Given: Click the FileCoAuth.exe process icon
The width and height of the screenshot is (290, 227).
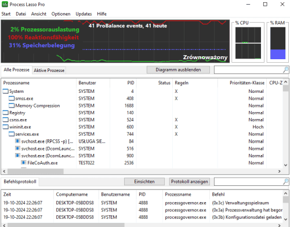Looking at the screenshot, I should [x=24, y=163].
